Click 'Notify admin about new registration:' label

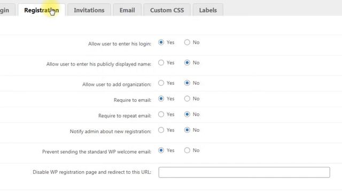pos(111,131)
